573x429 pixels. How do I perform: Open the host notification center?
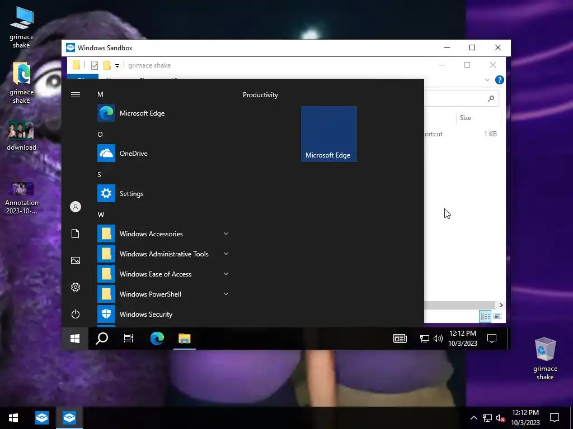click(555, 418)
